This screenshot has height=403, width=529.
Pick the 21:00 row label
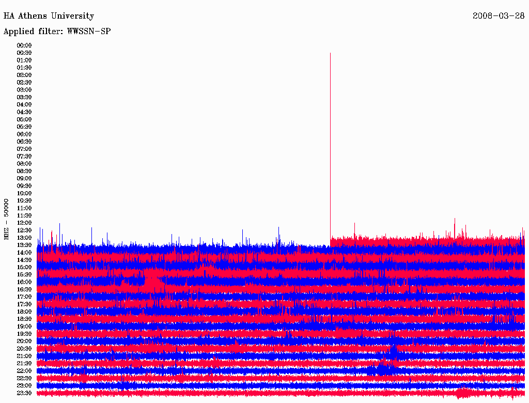tap(24, 356)
